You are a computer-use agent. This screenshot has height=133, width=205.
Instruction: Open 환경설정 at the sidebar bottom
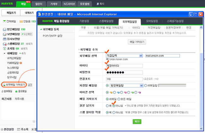[8, 129]
